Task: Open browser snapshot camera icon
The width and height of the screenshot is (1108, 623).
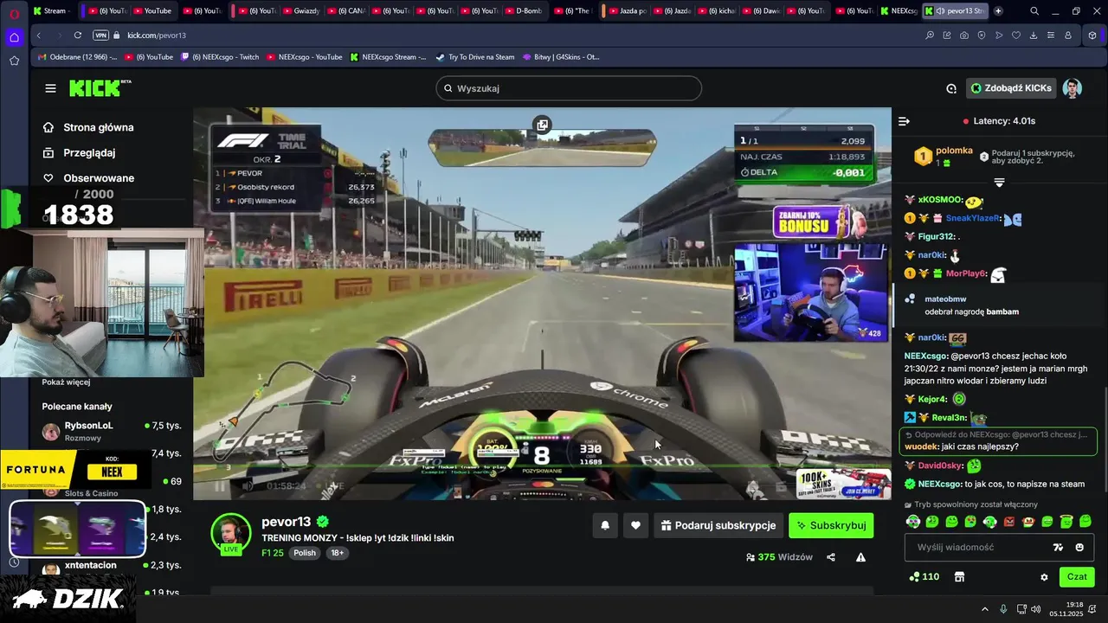Action: (x=964, y=35)
